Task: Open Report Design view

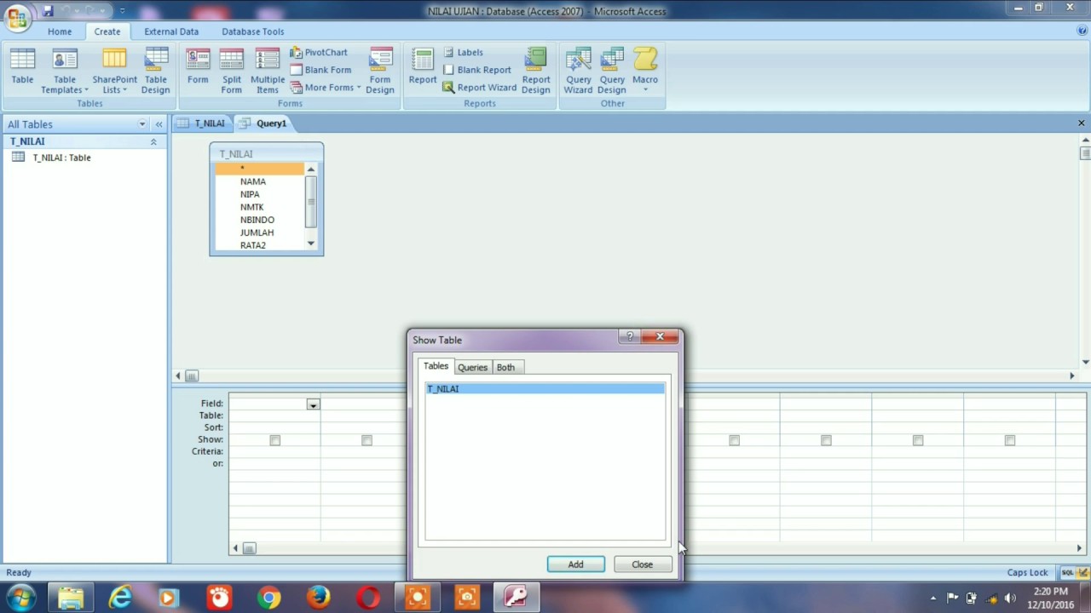Action: pyautogui.click(x=536, y=70)
